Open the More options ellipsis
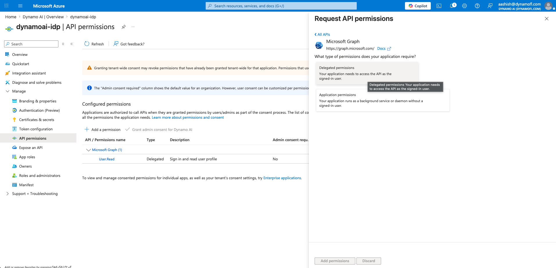The height and width of the screenshot is (268, 556). pos(133,27)
